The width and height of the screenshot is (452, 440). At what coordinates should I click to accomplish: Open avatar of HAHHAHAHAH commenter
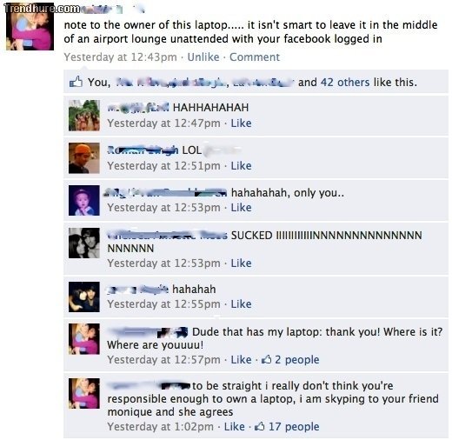click(84, 116)
